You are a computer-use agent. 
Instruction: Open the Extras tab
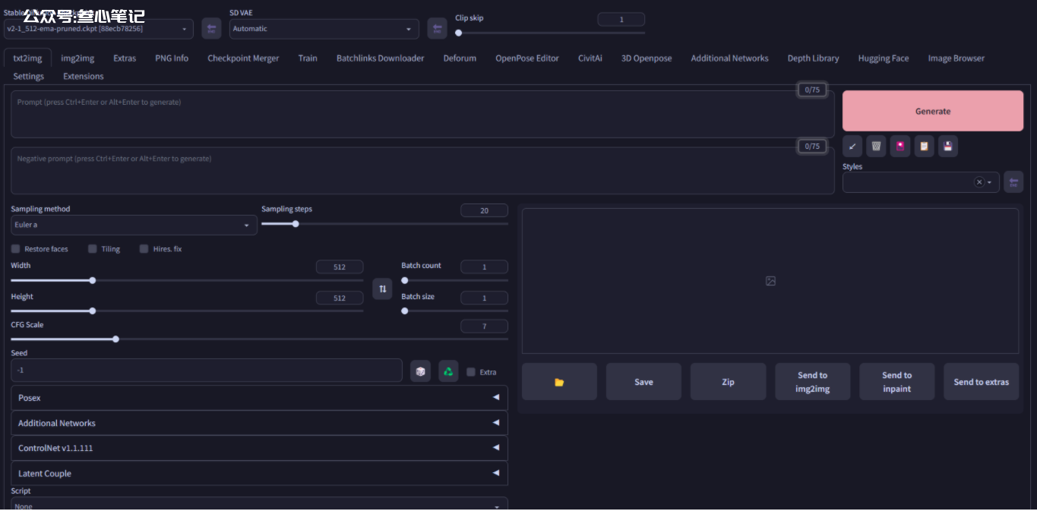pos(125,58)
